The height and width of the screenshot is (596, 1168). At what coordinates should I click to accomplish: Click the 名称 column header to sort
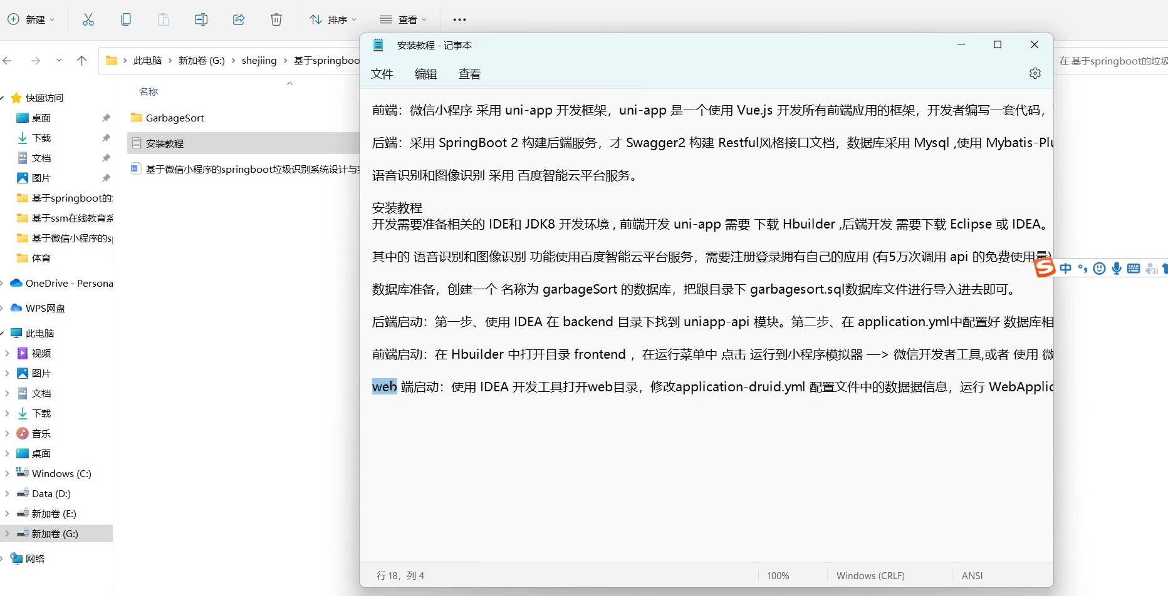(149, 91)
